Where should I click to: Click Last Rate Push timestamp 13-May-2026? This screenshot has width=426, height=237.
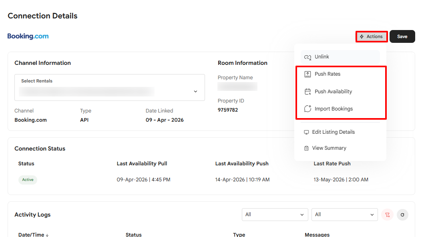pos(341,180)
